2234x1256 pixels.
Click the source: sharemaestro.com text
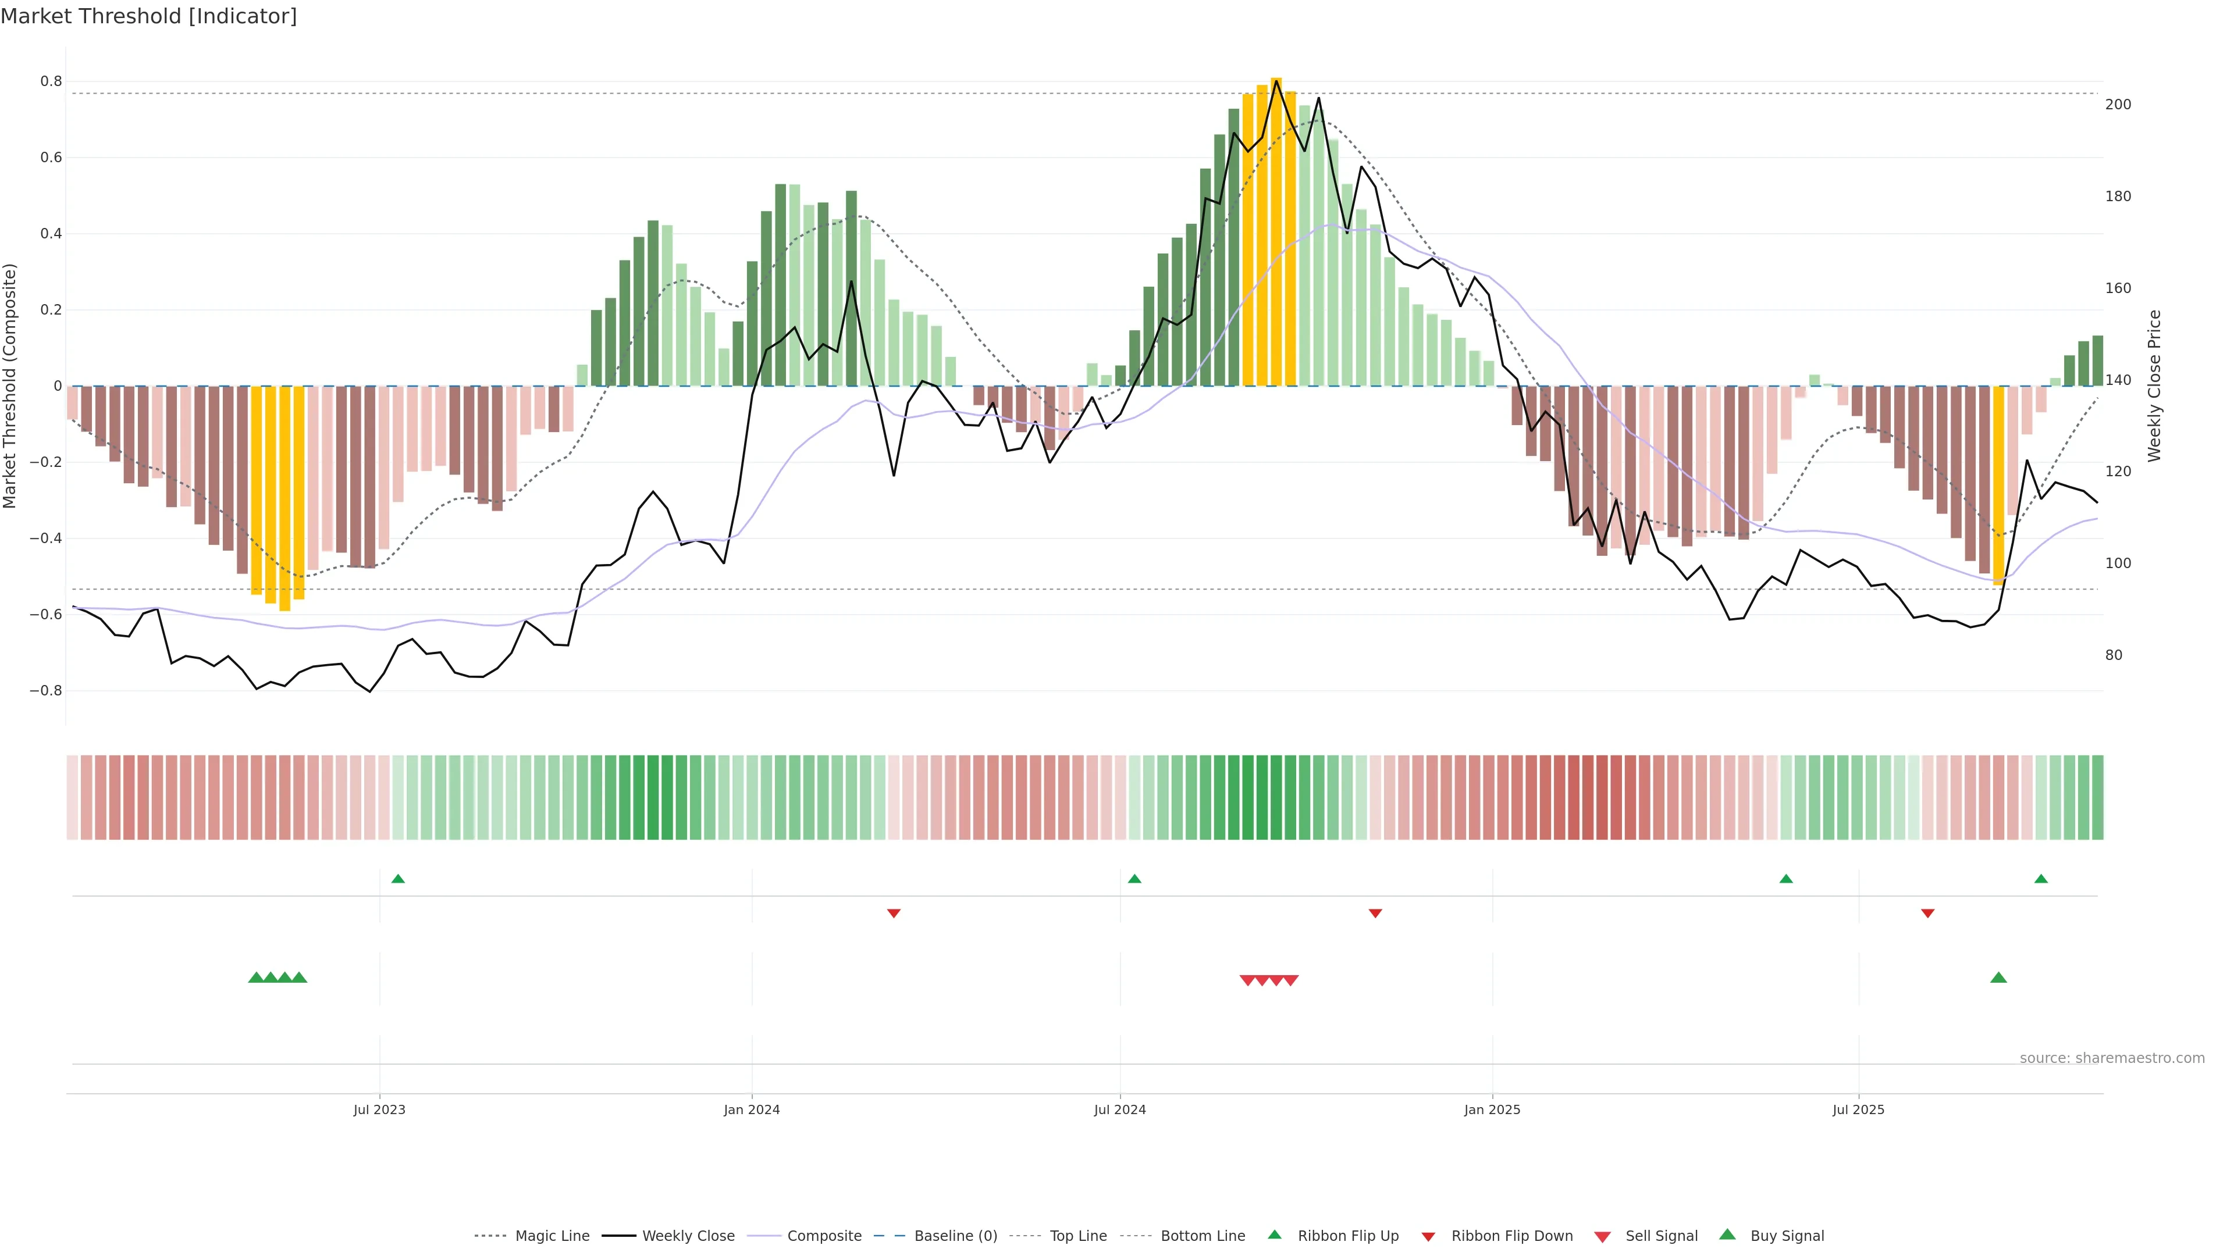tap(2112, 1058)
